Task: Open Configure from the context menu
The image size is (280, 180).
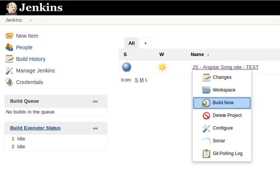Action: [x=222, y=128]
